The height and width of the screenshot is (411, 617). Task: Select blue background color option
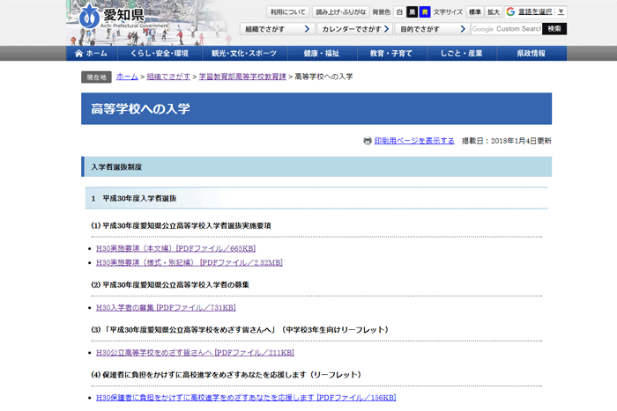point(424,12)
